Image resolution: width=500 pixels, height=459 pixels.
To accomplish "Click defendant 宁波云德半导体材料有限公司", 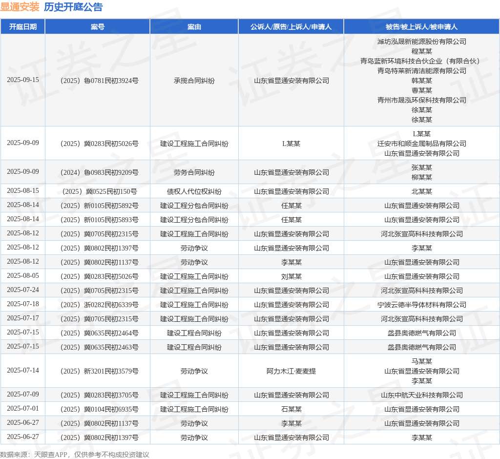I will [x=421, y=305].
